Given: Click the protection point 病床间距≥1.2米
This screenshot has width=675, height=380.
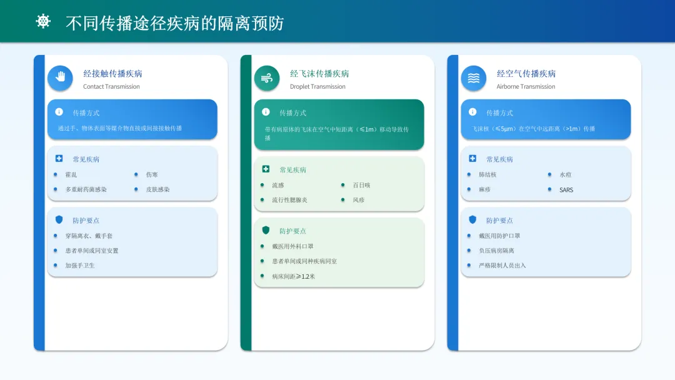Looking at the screenshot, I should tap(294, 276).
